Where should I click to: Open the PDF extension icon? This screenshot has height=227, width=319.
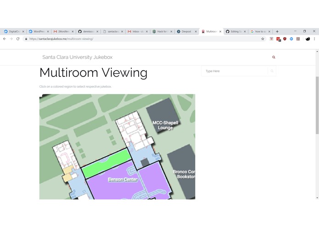298,39
